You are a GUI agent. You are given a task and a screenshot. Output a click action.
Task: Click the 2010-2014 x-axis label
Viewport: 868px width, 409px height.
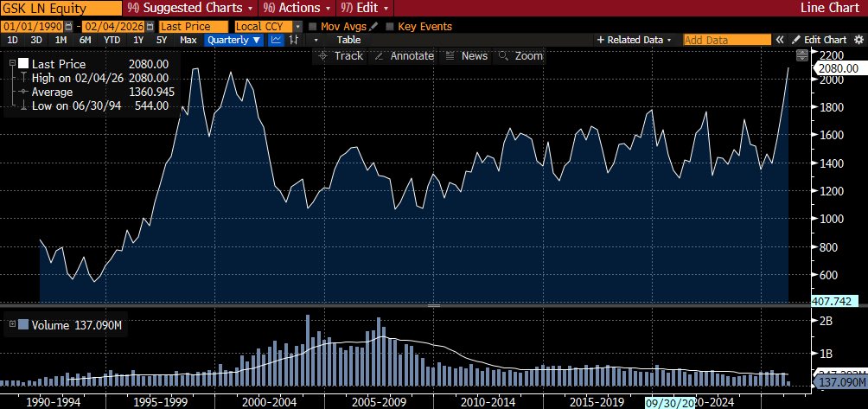coord(488,402)
